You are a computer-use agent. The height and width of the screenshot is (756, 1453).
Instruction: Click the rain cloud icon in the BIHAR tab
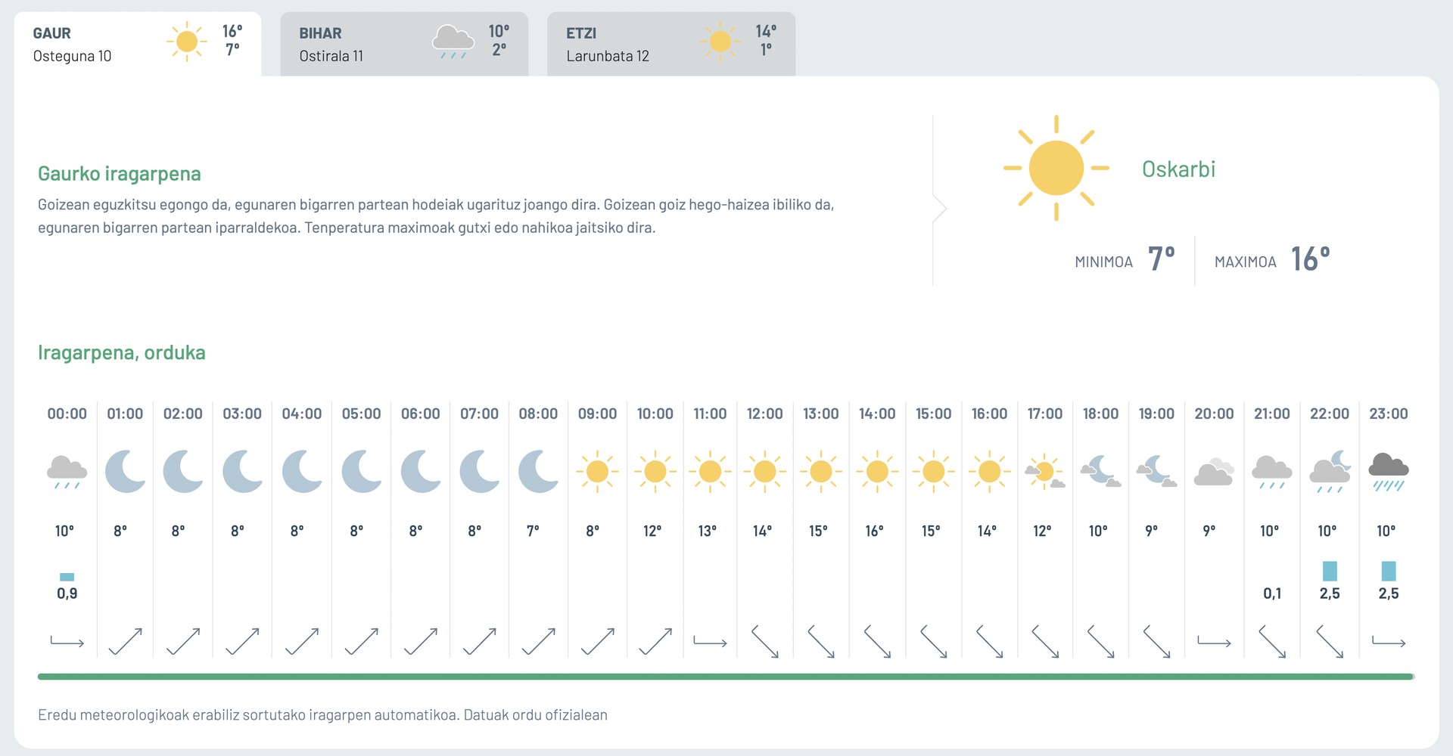[x=453, y=42]
